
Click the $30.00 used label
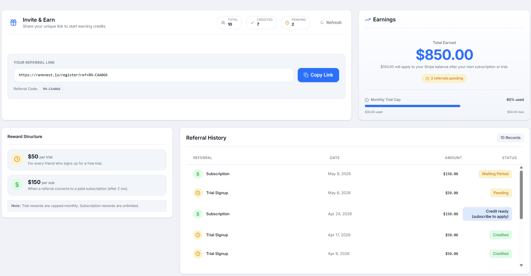(x=374, y=112)
